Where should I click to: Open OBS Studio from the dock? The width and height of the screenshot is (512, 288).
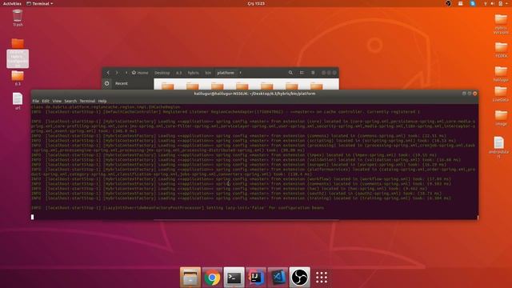tap(300, 278)
